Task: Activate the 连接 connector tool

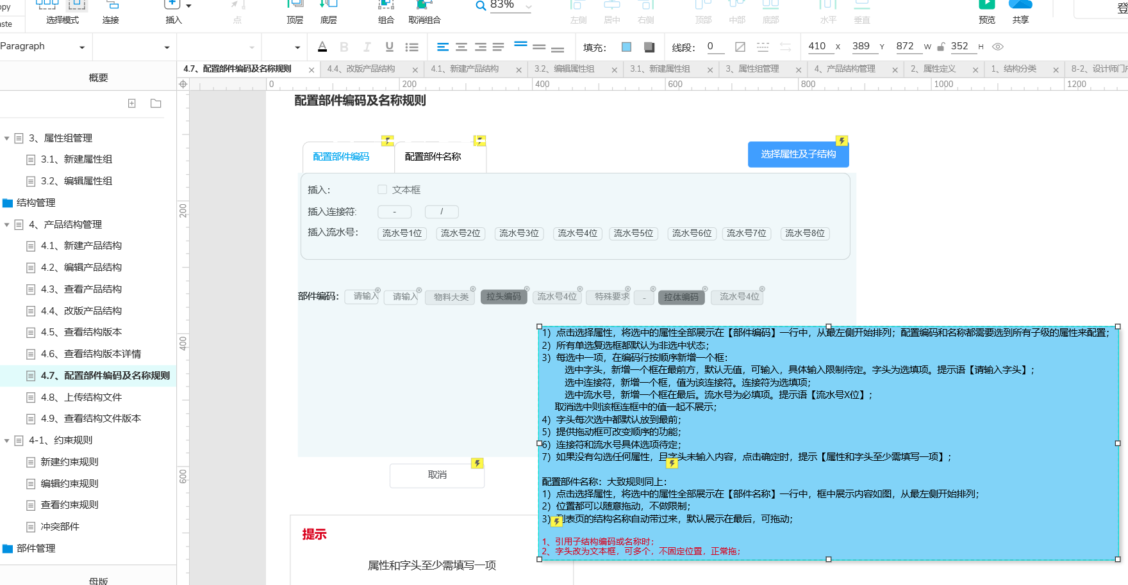Action: [111, 12]
